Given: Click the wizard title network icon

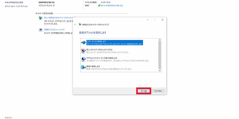Looking at the screenshot, I should click(80, 24).
